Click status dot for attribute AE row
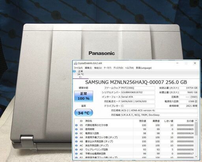Screen dimensions: 202x162 coord(76,154)
